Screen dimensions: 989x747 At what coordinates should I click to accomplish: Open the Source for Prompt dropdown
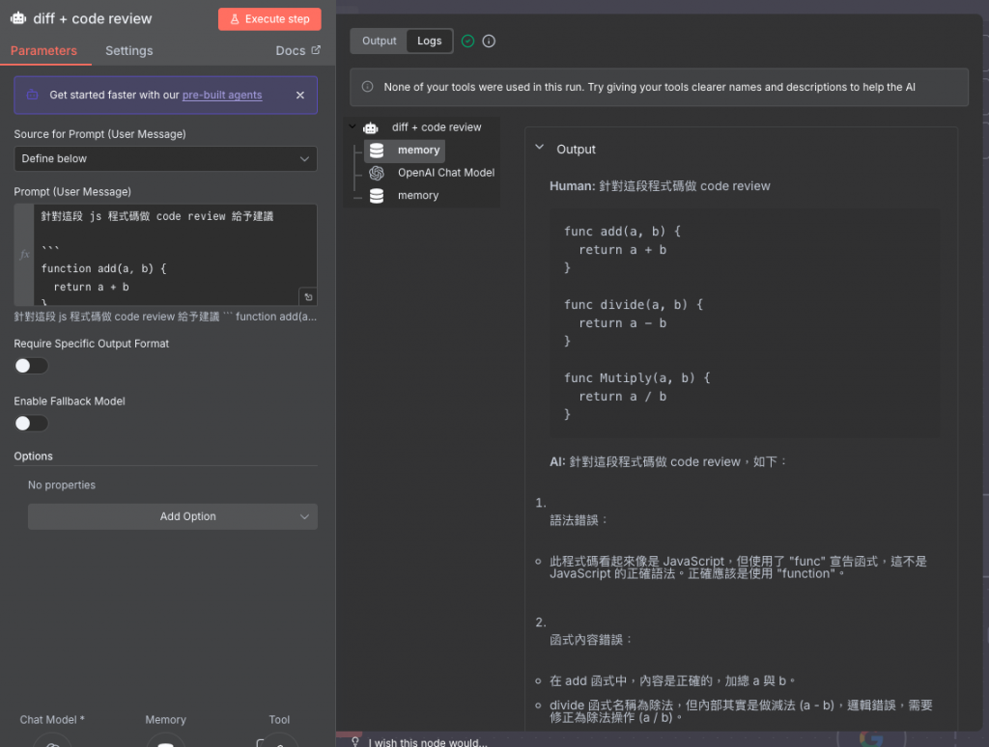[165, 159]
